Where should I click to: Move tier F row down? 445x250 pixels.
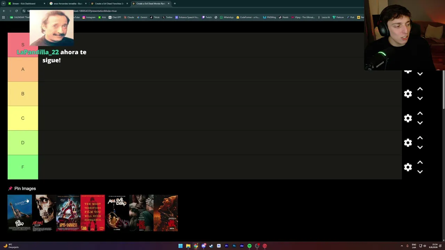(420, 172)
